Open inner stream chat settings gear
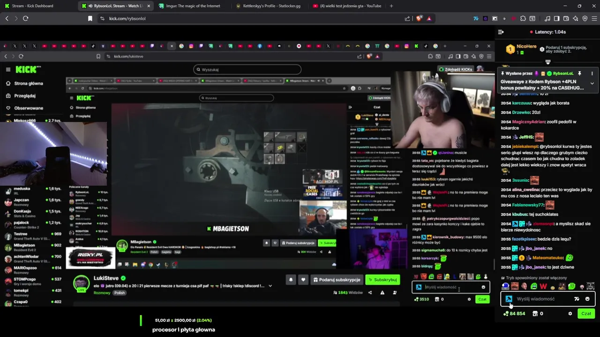The width and height of the screenshot is (600, 337). coord(469,299)
